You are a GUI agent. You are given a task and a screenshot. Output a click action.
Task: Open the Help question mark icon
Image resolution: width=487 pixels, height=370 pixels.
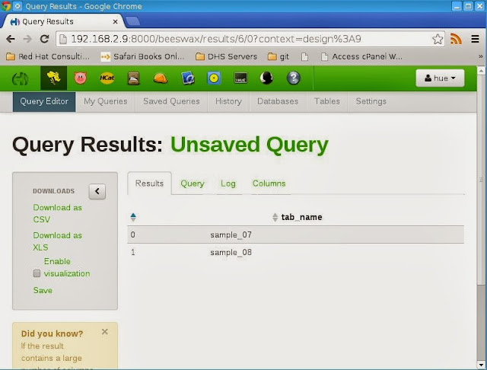[x=293, y=78]
